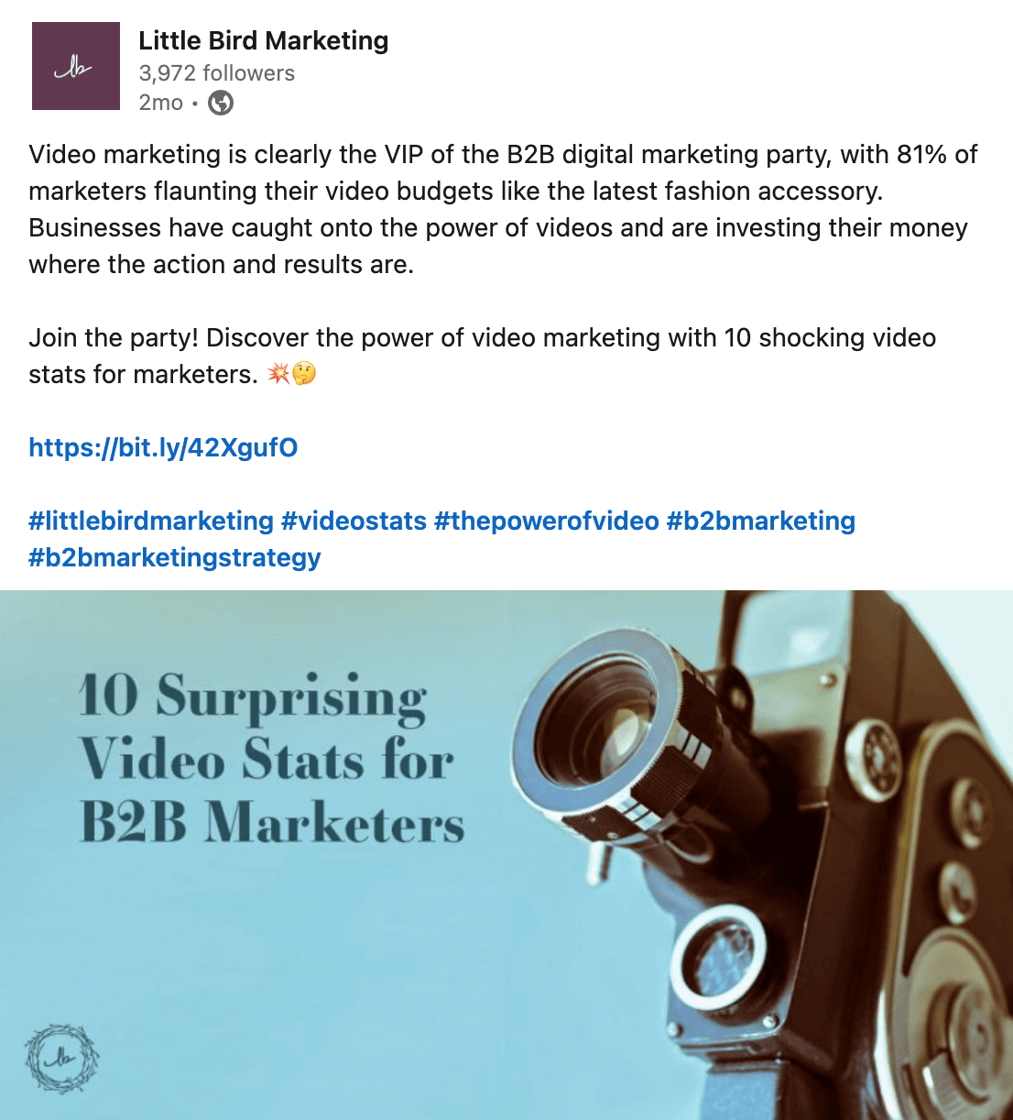Click the 2mo post timestamp
The image size is (1013, 1120).
(x=160, y=103)
